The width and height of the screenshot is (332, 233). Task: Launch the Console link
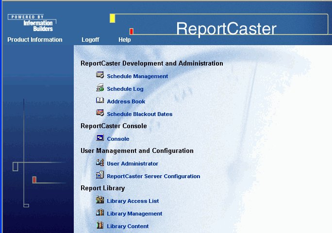click(118, 139)
